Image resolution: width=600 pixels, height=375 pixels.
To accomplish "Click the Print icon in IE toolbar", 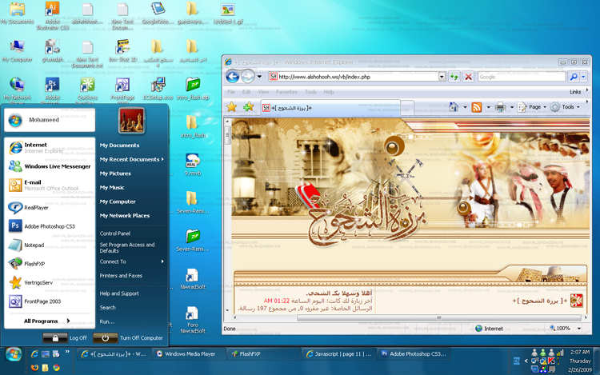I will point(500,107).
